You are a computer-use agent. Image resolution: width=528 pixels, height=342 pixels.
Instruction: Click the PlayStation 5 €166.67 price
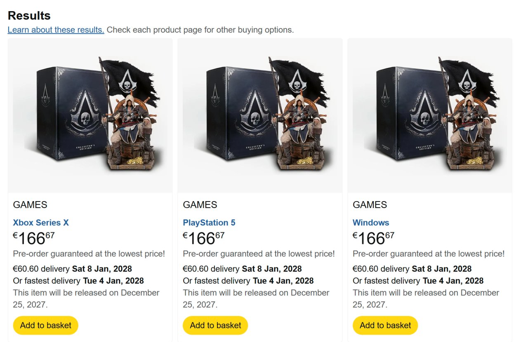coord(204,238)
